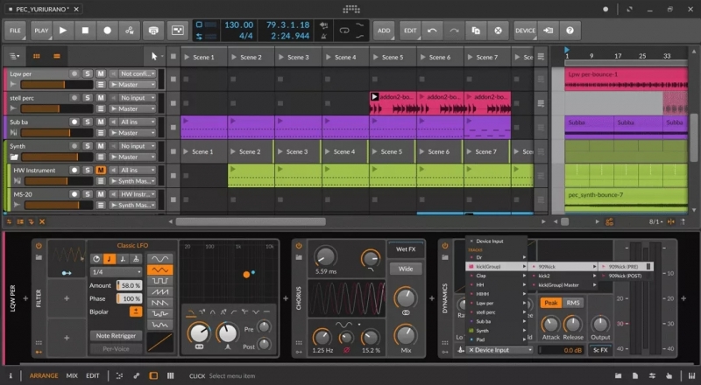Open the help question mark icon
This screenshot has width=701, height=385.
[x=570, y=31]
